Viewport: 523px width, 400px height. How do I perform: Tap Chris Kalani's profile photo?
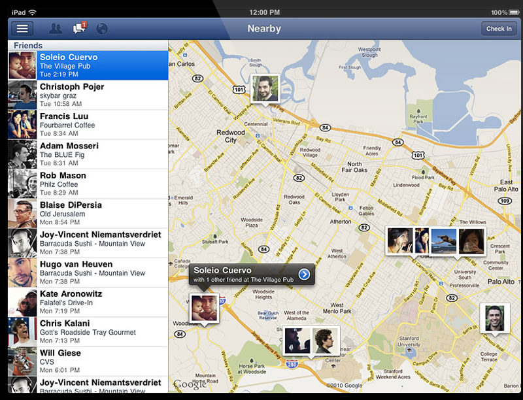click(x=22, y=332)
